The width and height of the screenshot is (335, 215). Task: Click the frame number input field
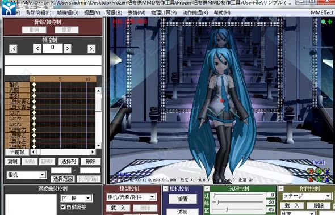tap(53, 48)
